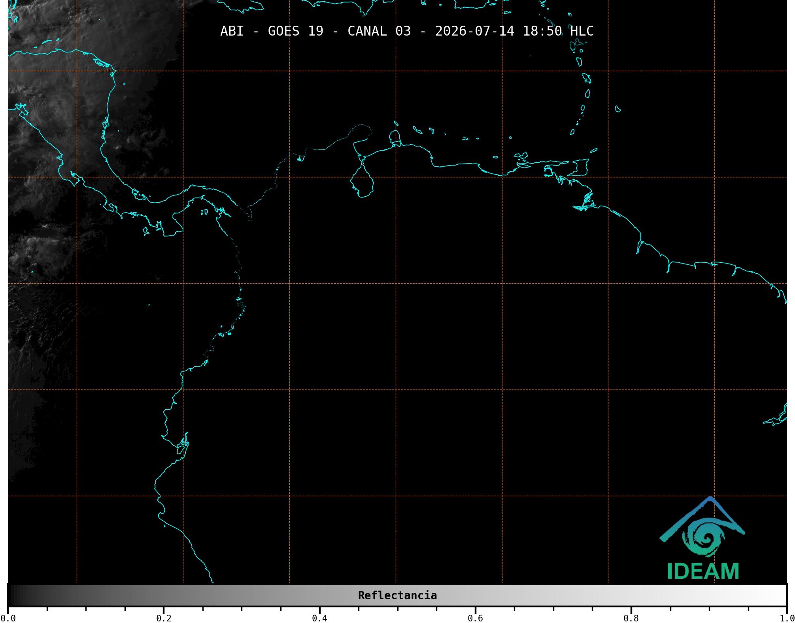Click the 0.6 tick label on colorbar

(x=475, y=618)
